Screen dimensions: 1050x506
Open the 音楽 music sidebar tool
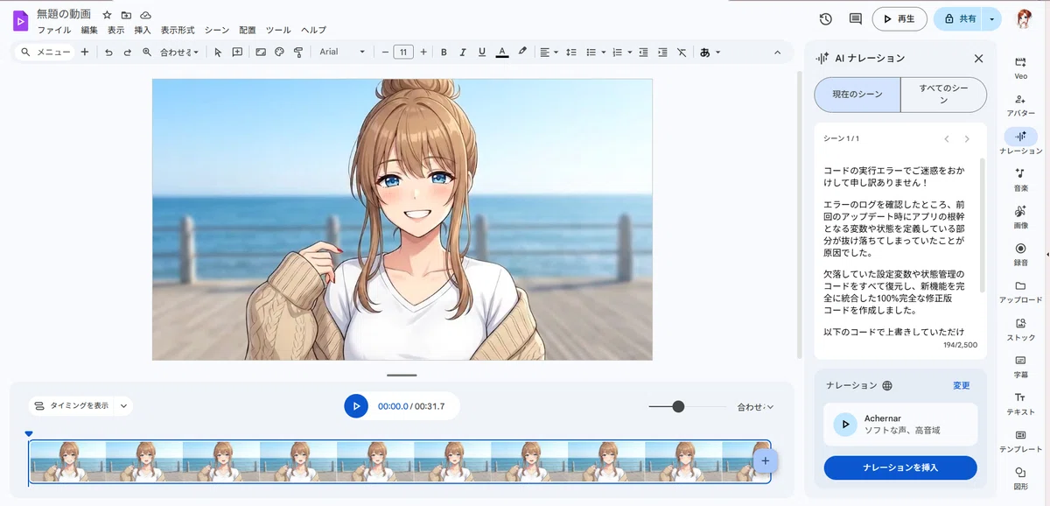[1020, 179]
